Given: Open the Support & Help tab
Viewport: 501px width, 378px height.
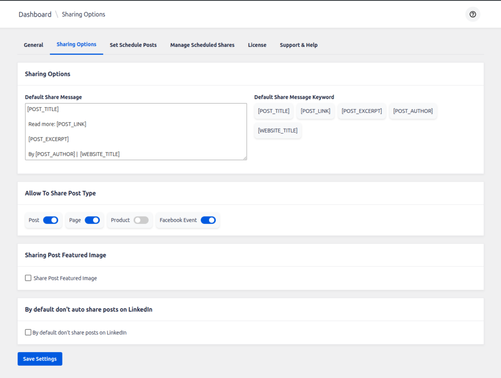Looking at the screenshot, I should point(298,45).
